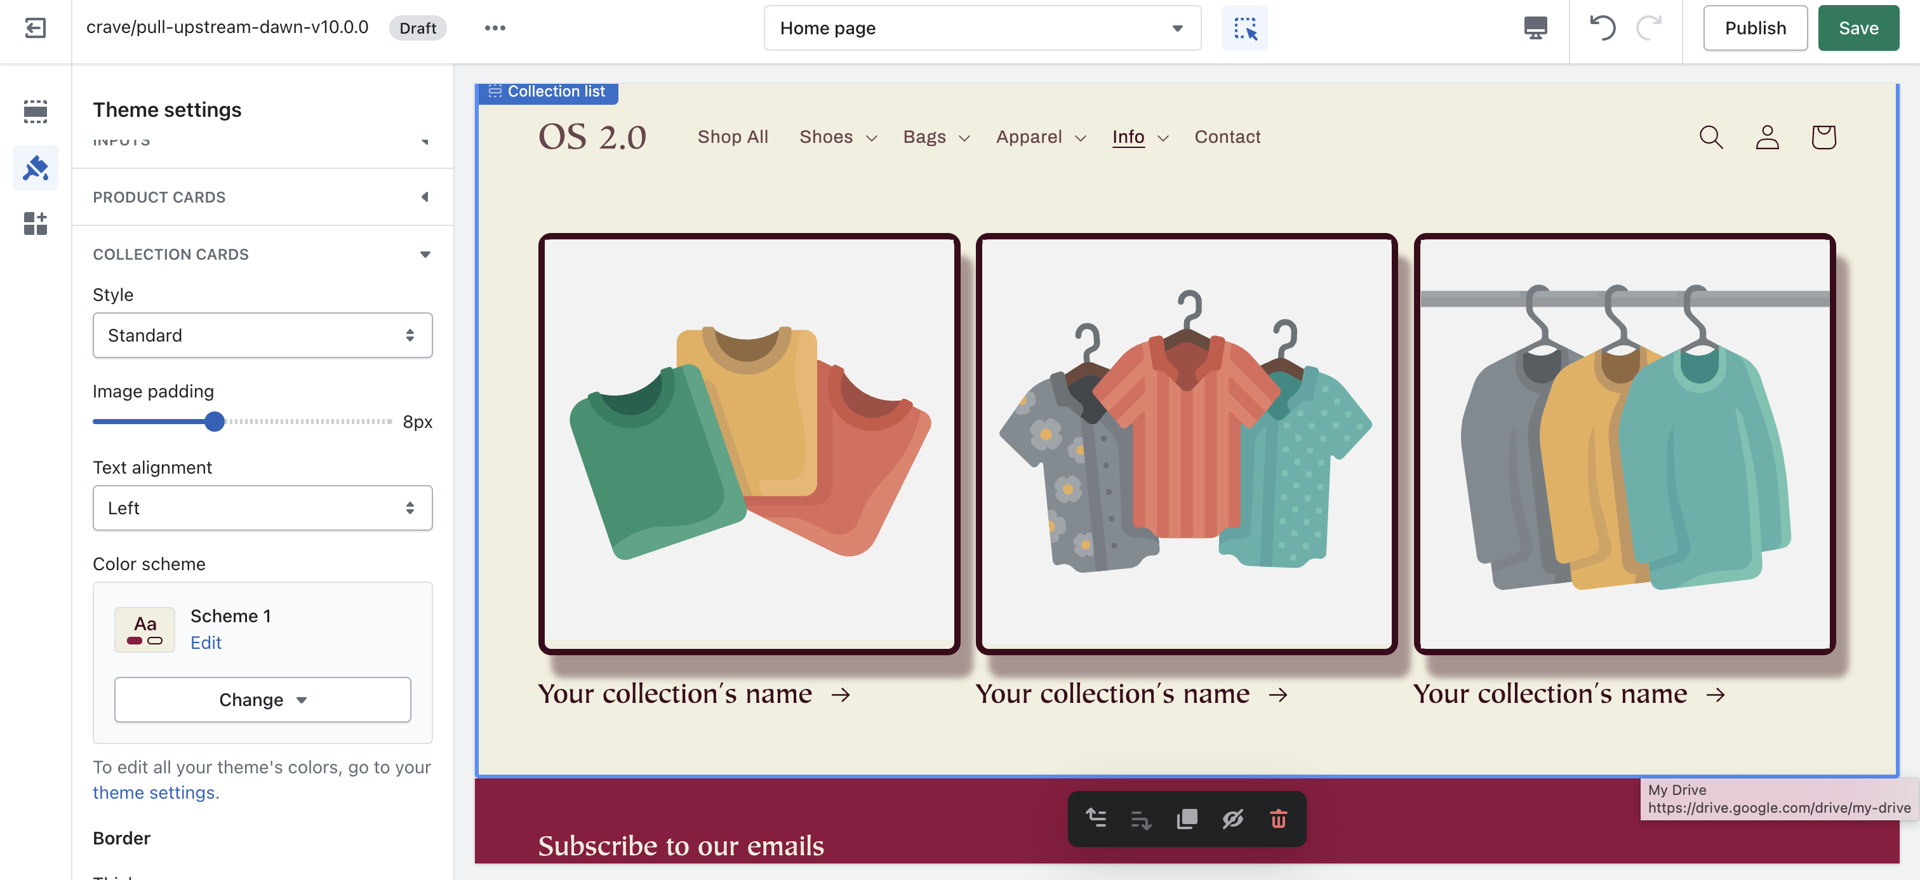Adjust the Image padding slider

pyautogui.click(x=215, y=422)
